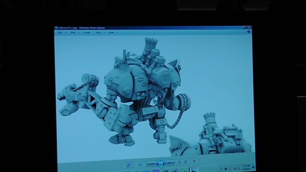
Task: Start the slide show with the center button
Action: (160, 163)
